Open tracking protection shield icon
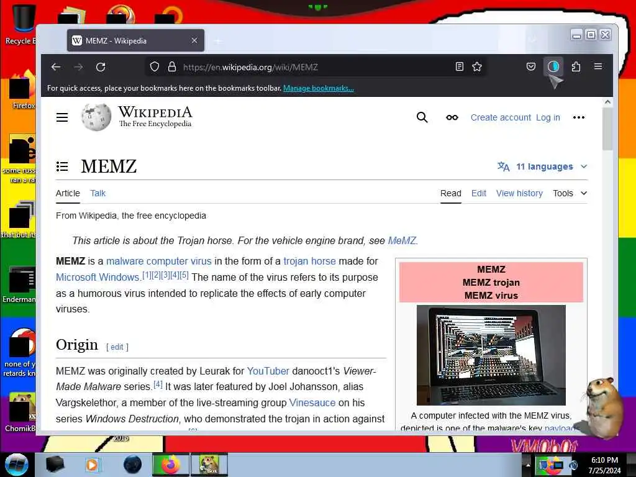Viewport: 636px width, 477px height. [155, 66]
